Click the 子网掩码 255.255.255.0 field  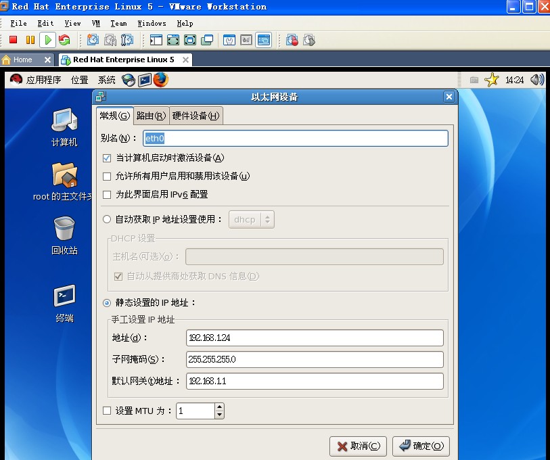point(315,359)
